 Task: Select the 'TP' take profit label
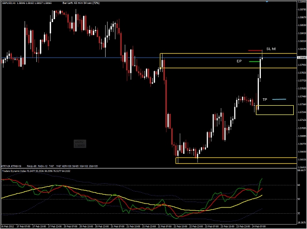point(265,100)
